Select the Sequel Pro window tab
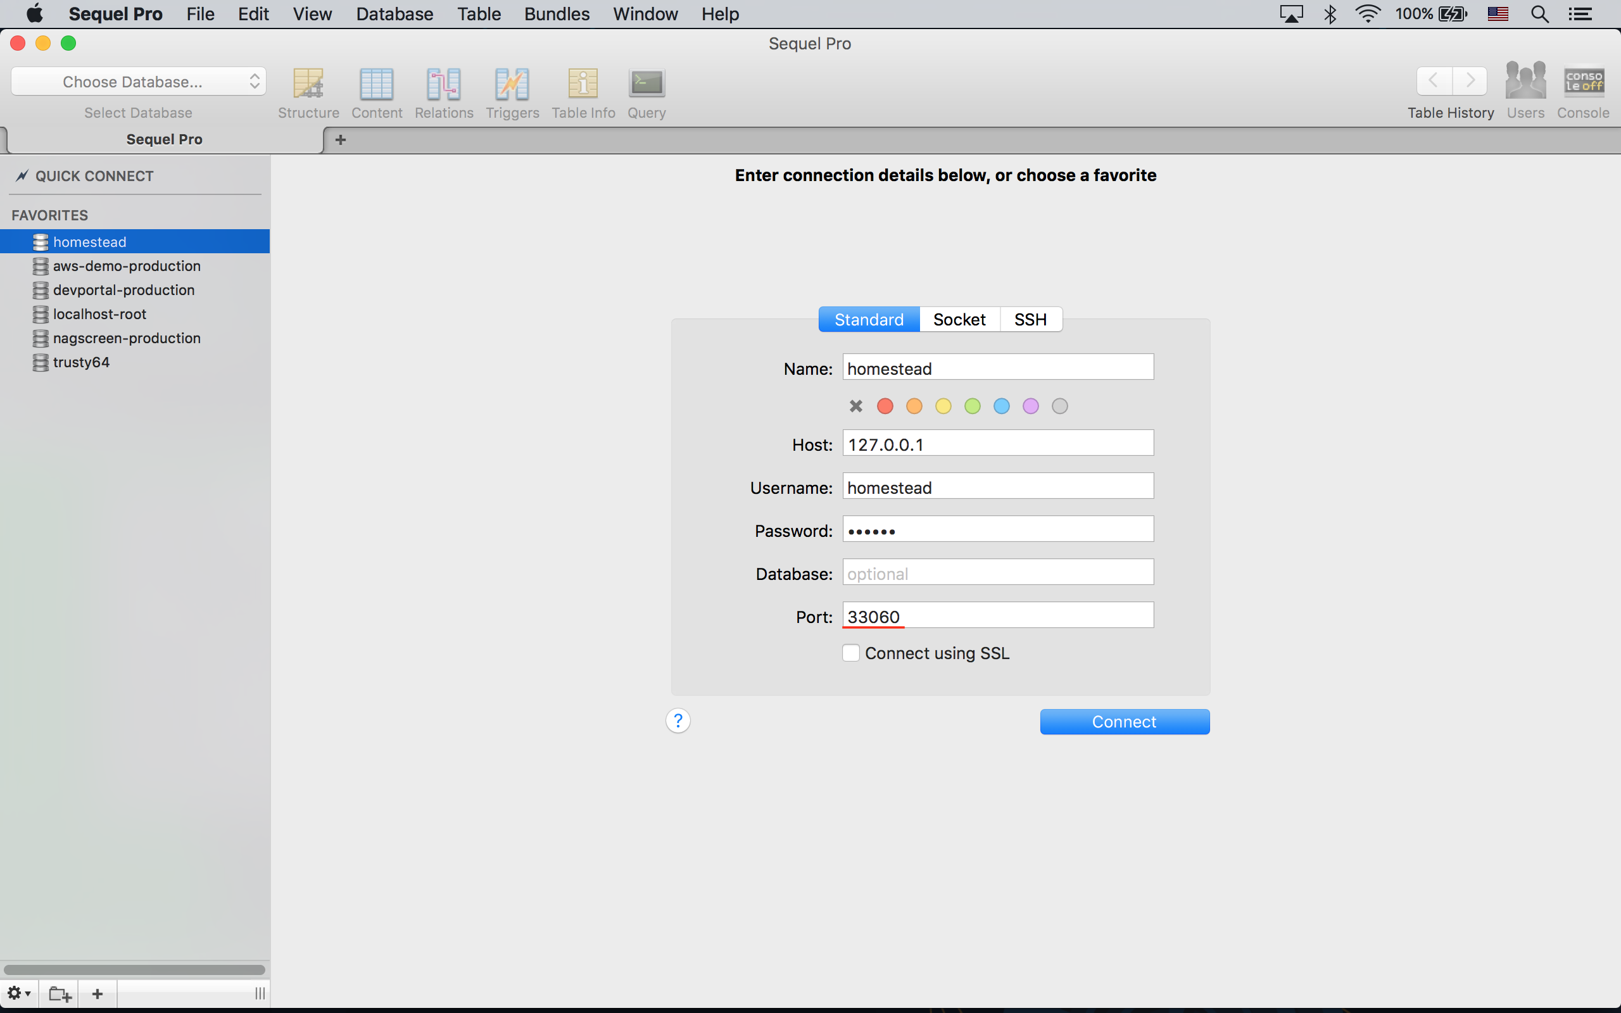 tap(164, 139)
